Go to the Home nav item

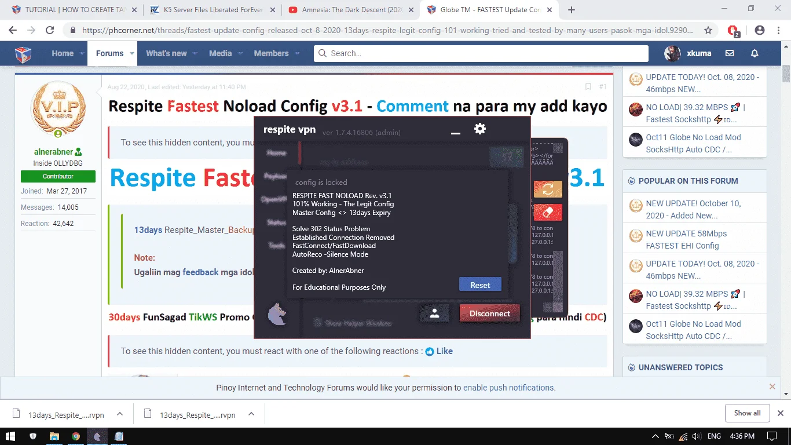coord(63,53)
